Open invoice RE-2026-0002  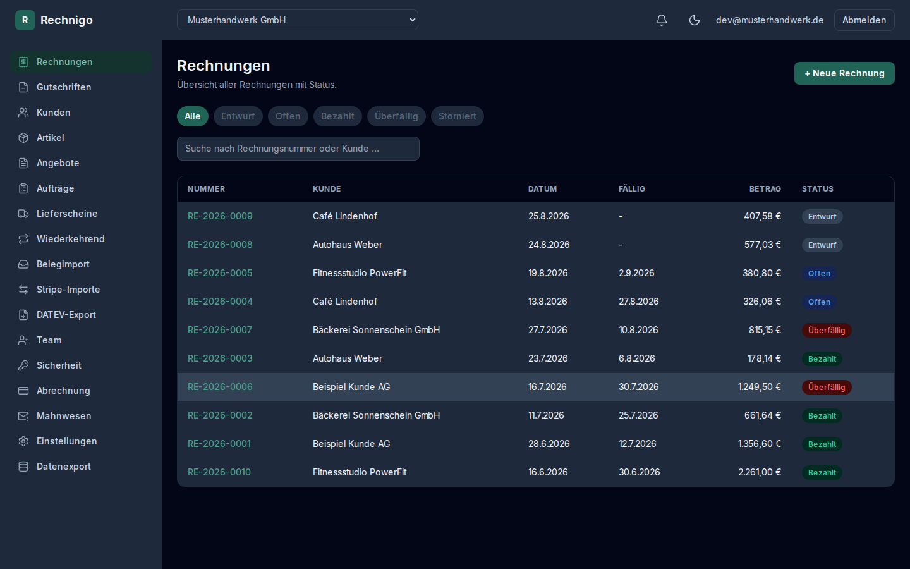point(220,415)
